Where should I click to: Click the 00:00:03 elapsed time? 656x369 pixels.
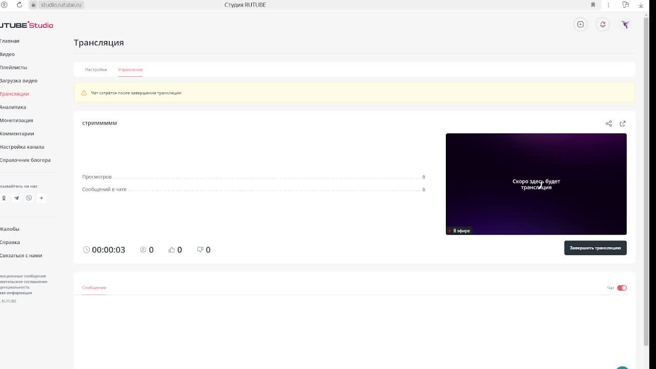[109, 250]
